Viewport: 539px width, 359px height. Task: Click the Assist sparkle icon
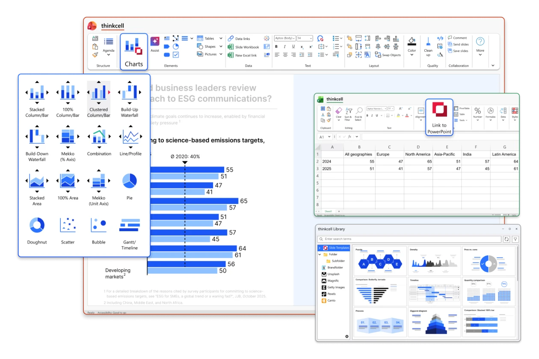pyautogui.click(x=155, y=41)
